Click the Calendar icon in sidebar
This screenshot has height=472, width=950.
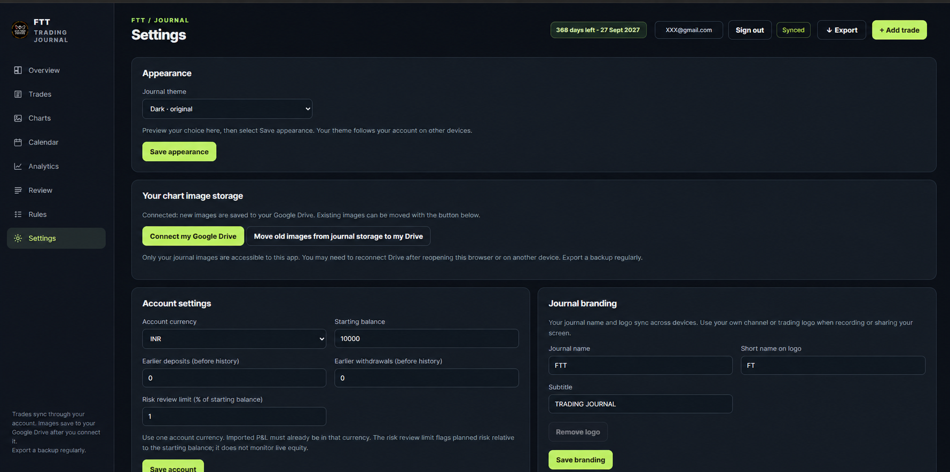coord(18,142)
